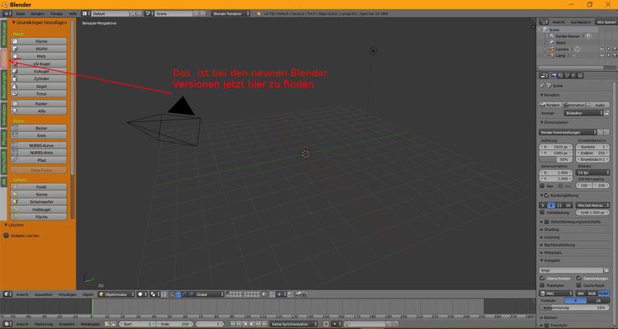Screen dimensions: 618x329
Task: Add the Affe monkey mesh
Action: 39,111
